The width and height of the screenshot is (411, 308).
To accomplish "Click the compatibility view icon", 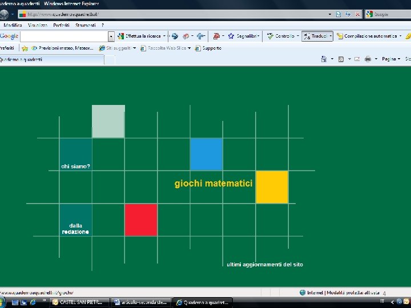I will (339, 14).
